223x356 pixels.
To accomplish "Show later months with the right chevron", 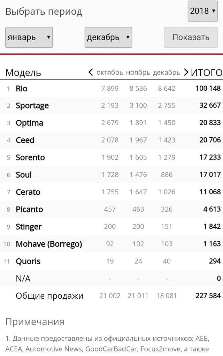I will click(186, 72).
